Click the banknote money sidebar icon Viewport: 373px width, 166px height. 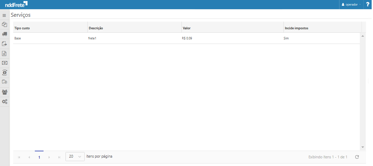coord(5,63)
